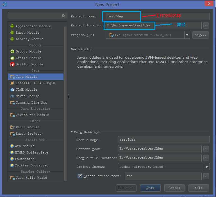Click the New... SDK button
This screenshot has height=197, width=216.
(x=201, y=35)
